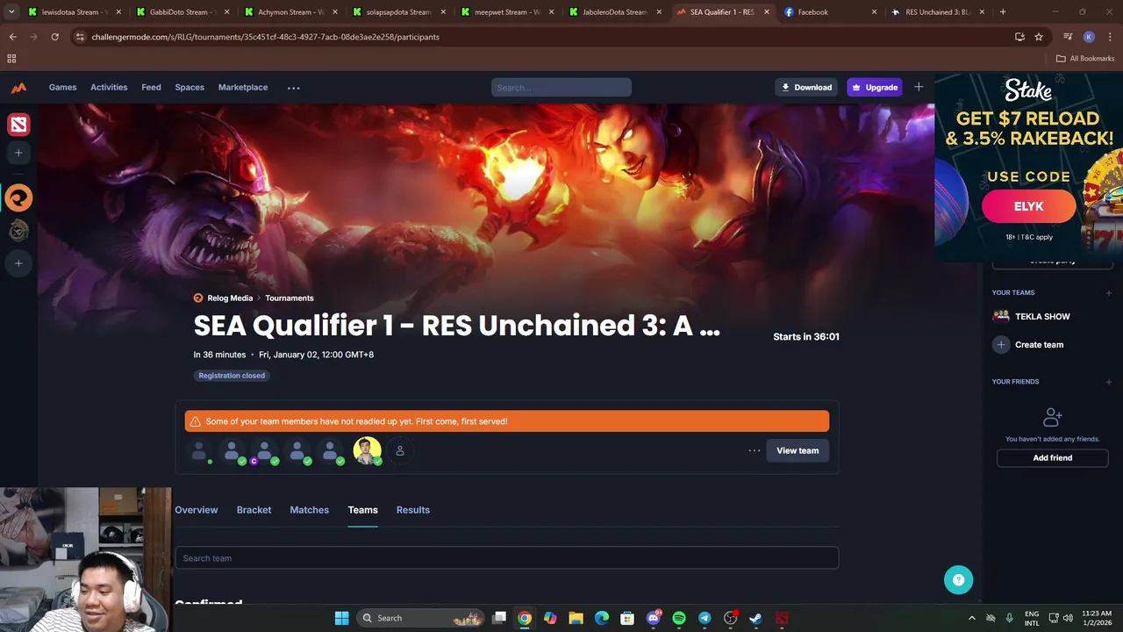This screenshot has width=1123, height=632.
Task: Bookmark this page with the star icon
Action: point(1039,37)
